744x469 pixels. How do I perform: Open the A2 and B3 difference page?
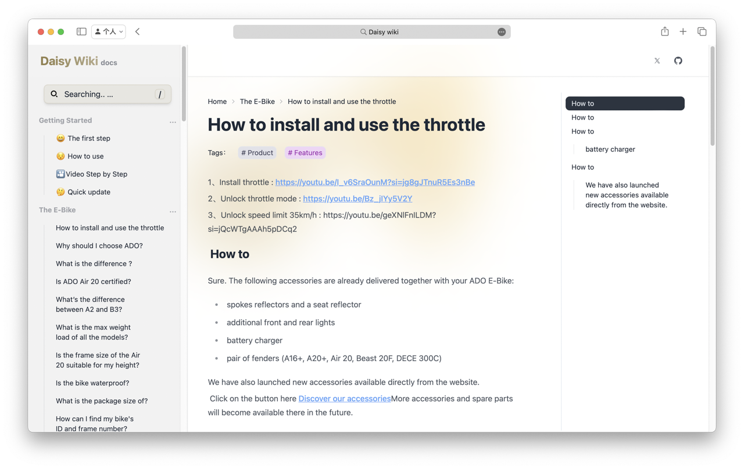coord(90,304)
